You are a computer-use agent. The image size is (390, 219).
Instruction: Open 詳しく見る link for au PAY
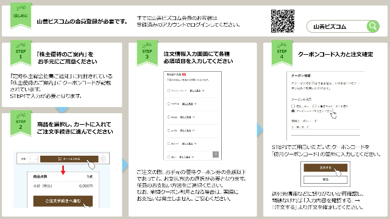point(185,130)
